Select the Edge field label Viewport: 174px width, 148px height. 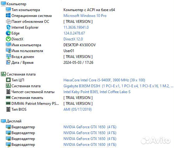[x=15, y=33]
